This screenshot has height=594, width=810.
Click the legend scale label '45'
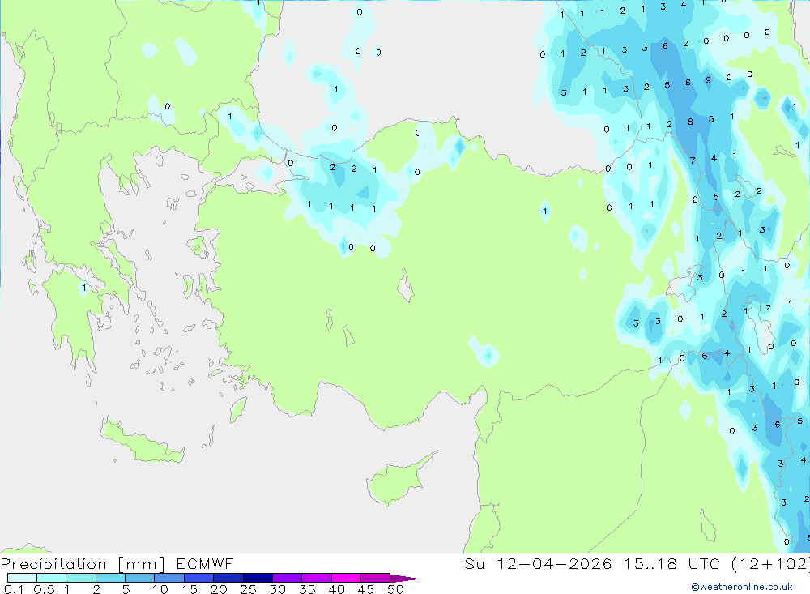click(x=366, y=589)
